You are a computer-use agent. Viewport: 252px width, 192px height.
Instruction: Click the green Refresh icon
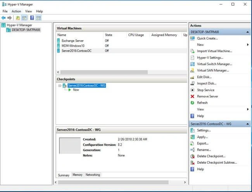[x=192, y=103]
